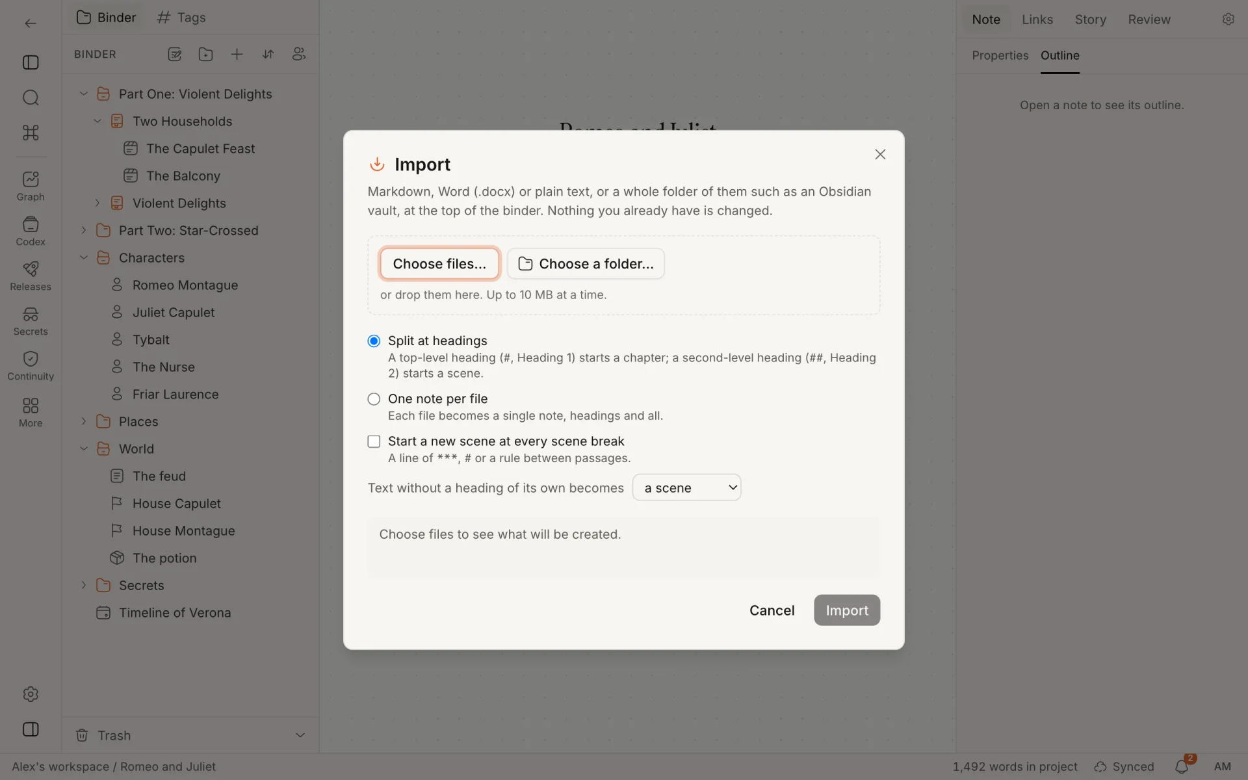Switch to the Review tab
Image resolution: width=1248 pixels, height=780 pixels.
click(x=1149, y=19)
